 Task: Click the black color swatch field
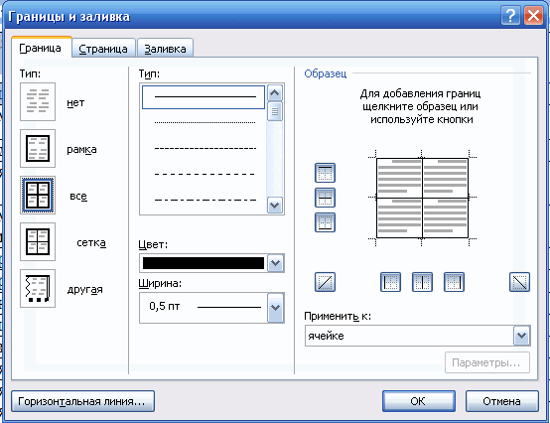coord(204,263)
